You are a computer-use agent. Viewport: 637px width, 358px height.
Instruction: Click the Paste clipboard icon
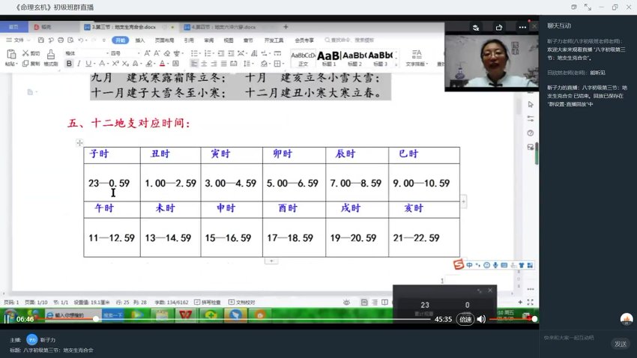point(11,55)
